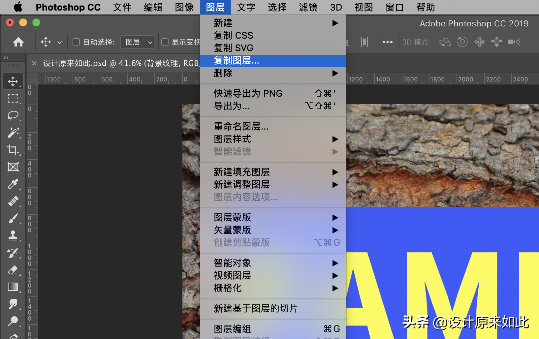Open the 帮助 menu
The image size is (539, 339).
point(426,7)
